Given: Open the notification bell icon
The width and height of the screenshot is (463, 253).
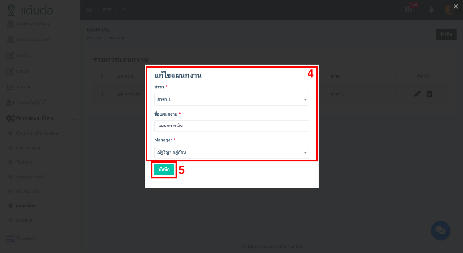Looking at the screenshot, I should tap(431, 10).
